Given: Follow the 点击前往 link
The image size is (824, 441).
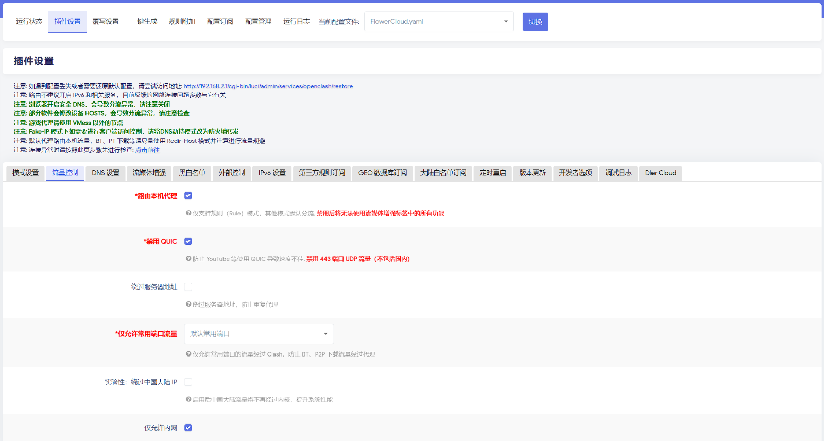Looking at the screenshot, I should 147,150.
